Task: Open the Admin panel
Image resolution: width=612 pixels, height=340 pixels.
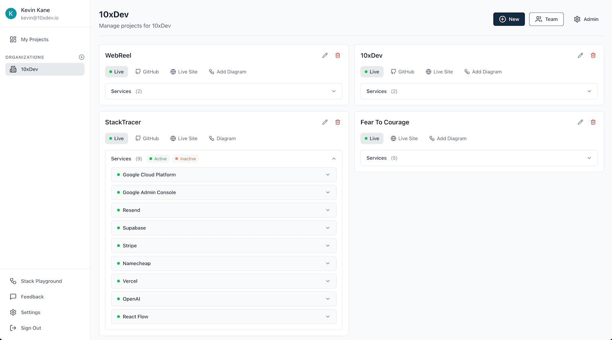Action: point(586,19)
